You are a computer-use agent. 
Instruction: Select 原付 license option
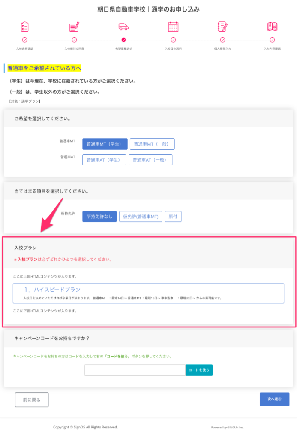point(173,217)
